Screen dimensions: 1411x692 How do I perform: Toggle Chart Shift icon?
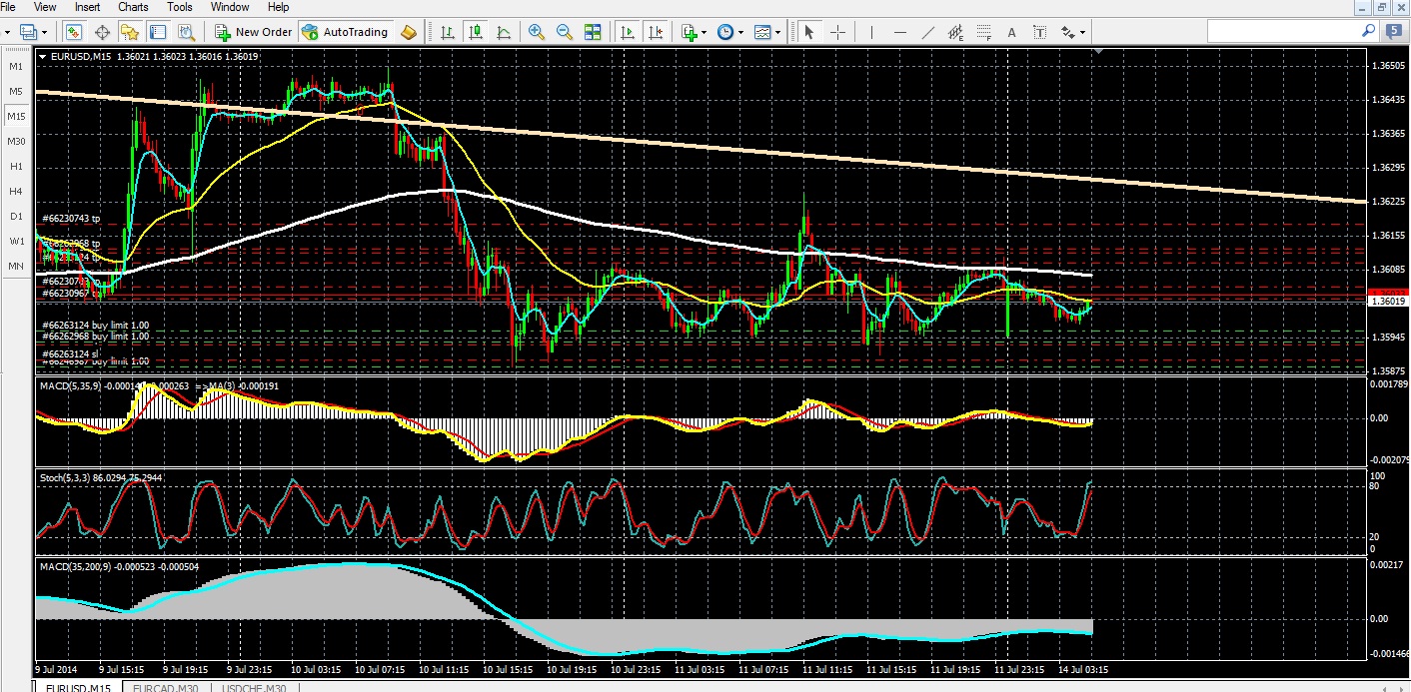tap(656, 32)
